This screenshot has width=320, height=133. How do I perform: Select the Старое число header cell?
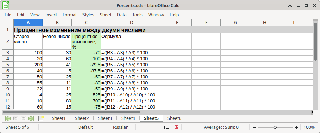tap(28, 41)
